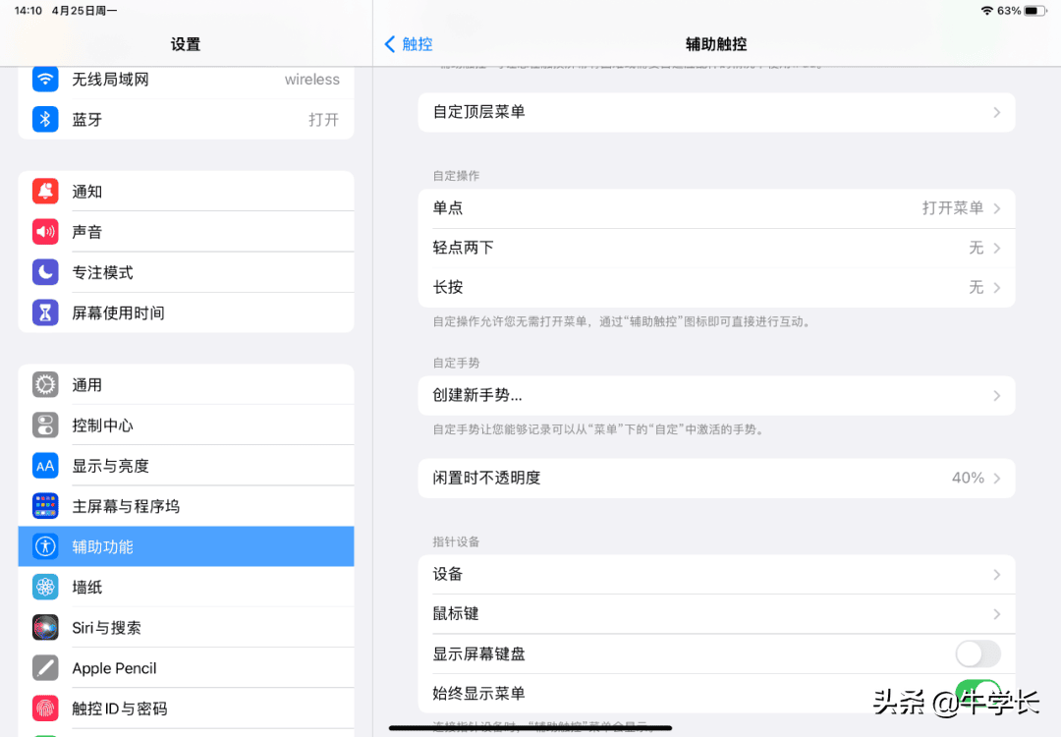Image resolution: width=1061 pixels, height=737 pixels.
Task: Tap the Siri与搜索 icon
Action: tap(45, 627)
